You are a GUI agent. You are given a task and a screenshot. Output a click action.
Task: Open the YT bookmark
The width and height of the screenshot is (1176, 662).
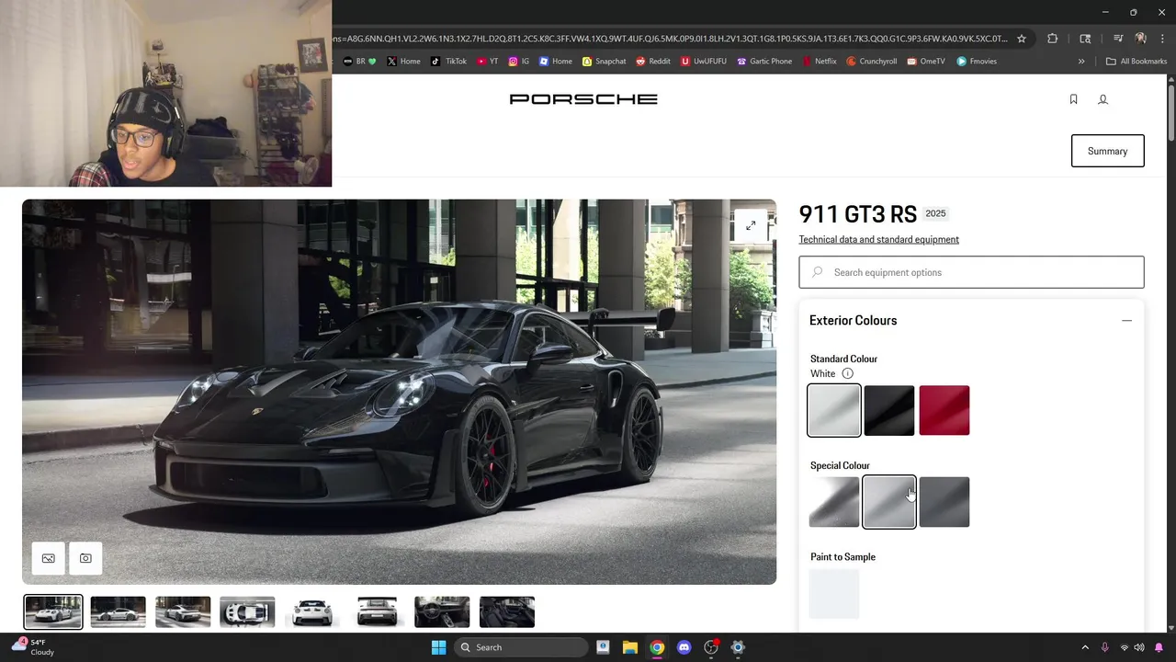point(488,62)
